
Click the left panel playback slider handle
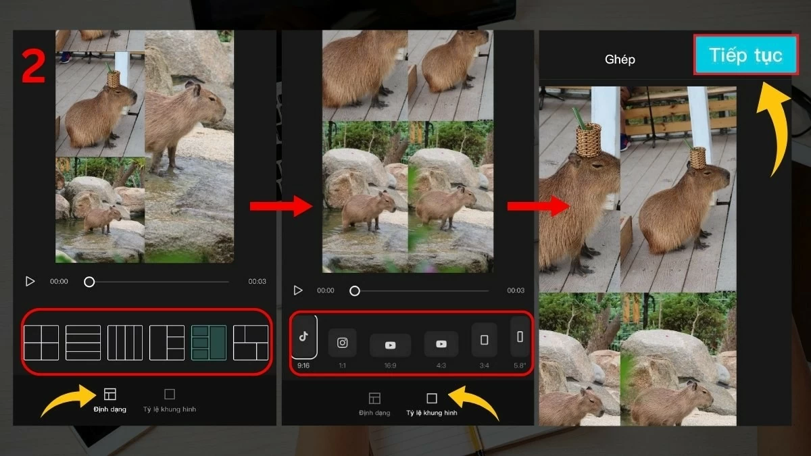(x=89, y=282)
